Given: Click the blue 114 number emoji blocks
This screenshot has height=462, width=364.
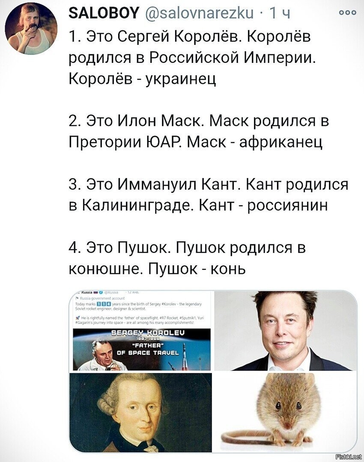Looking at the screenshot, I should pos(104,304).
